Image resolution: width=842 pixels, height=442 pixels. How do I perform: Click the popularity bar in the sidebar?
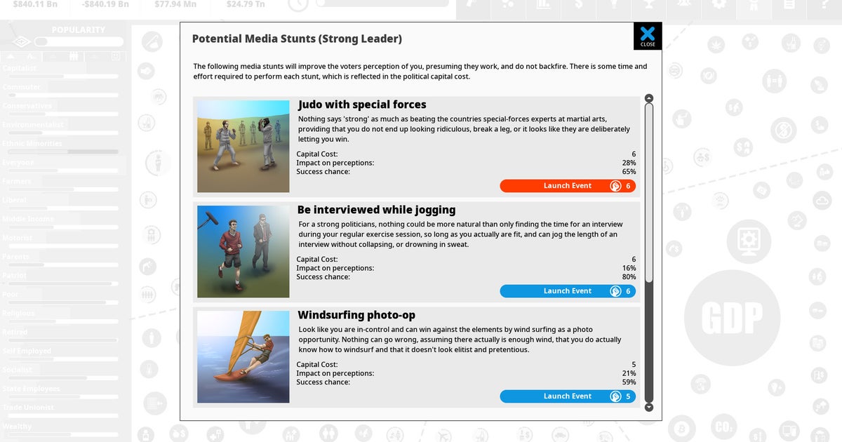tap(79, 42)
